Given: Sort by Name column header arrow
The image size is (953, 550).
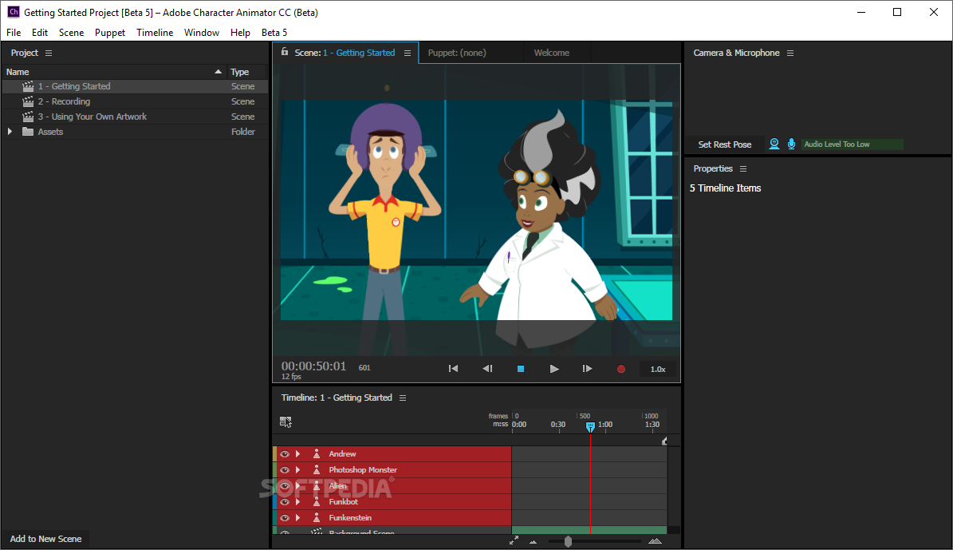Looking at the screenshot, I should (219, 72).
